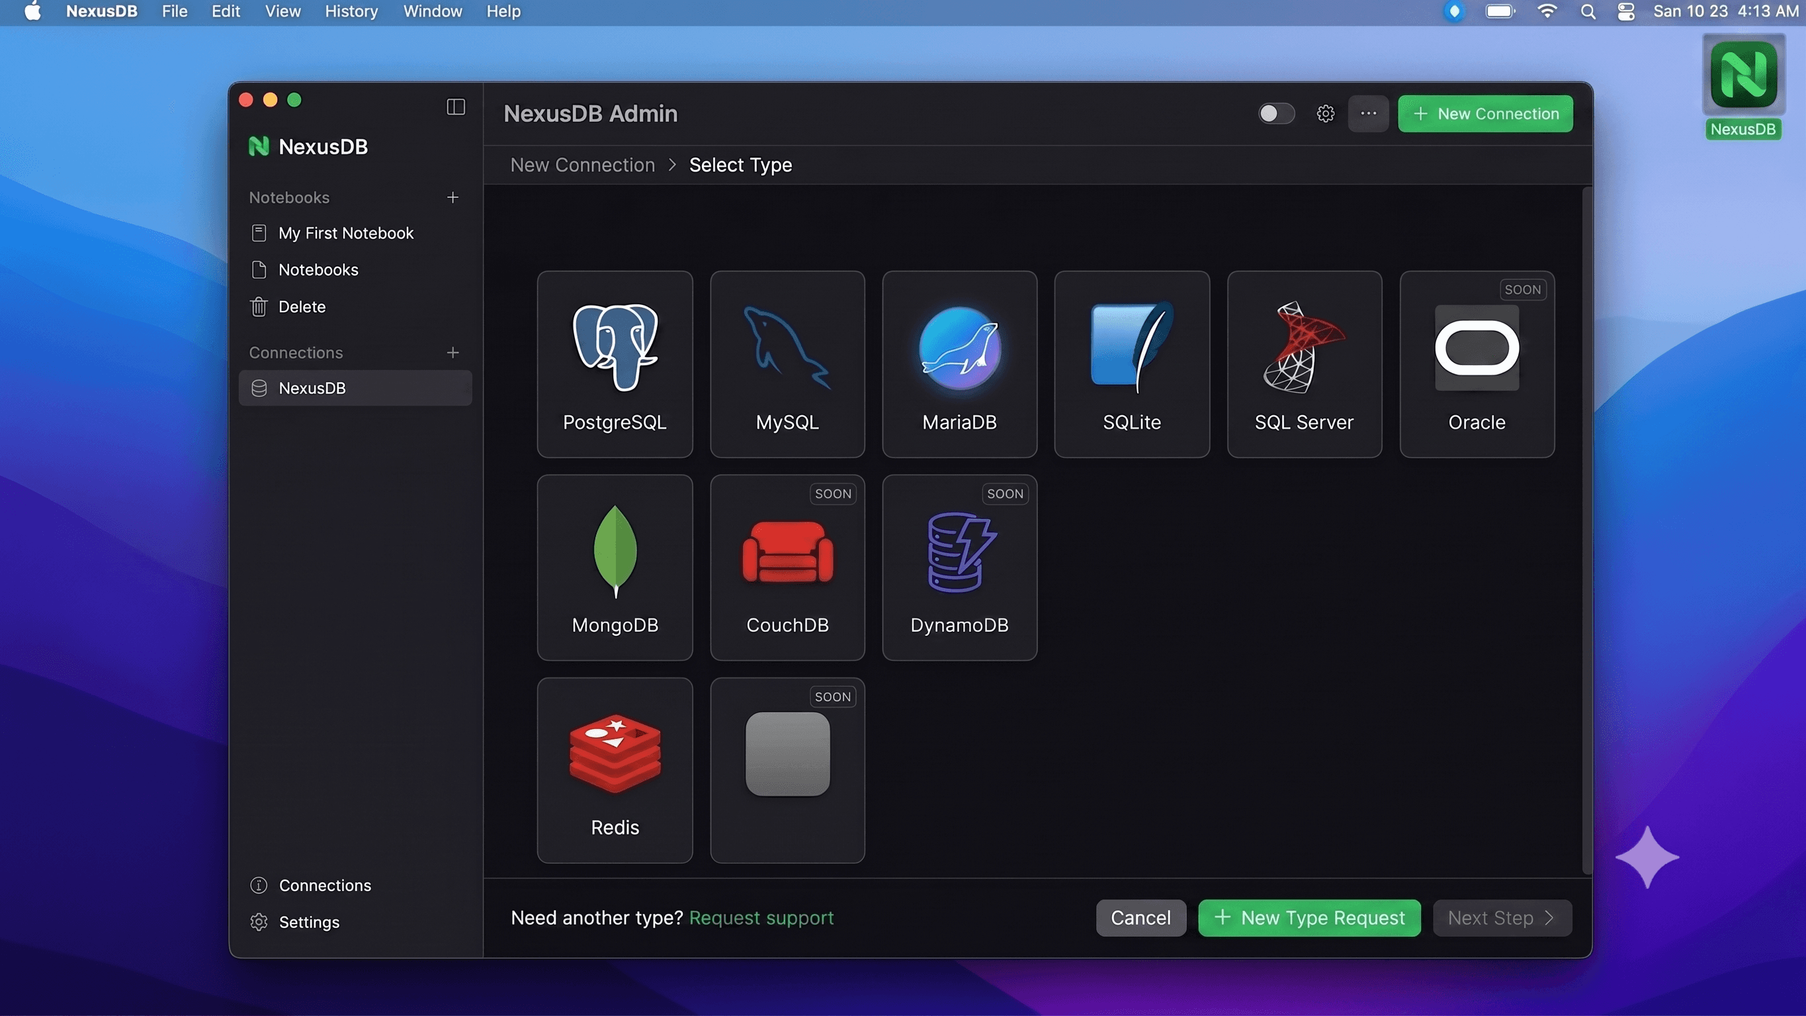Choose the SQL Server card

click(x=1304, y=364)
